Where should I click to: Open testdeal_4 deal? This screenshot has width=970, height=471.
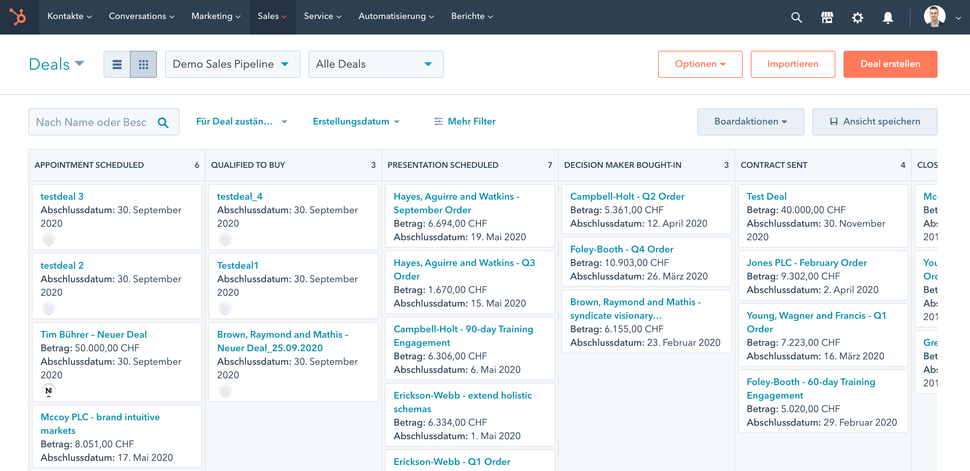(239, 196)
